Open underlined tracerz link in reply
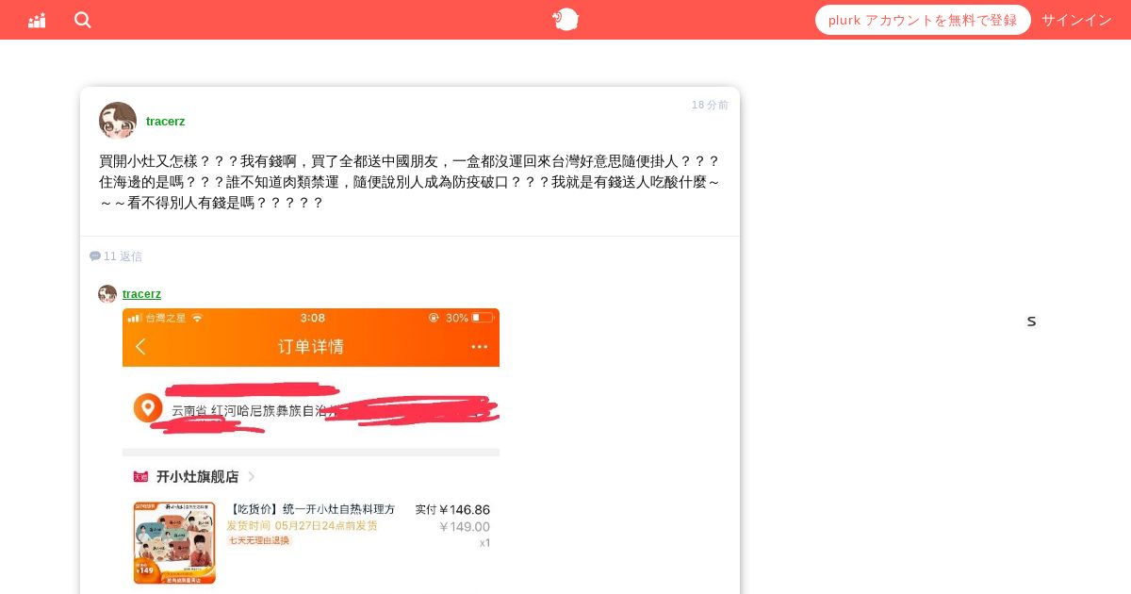This screenshot has width=1131, height=594. [141, 294]
